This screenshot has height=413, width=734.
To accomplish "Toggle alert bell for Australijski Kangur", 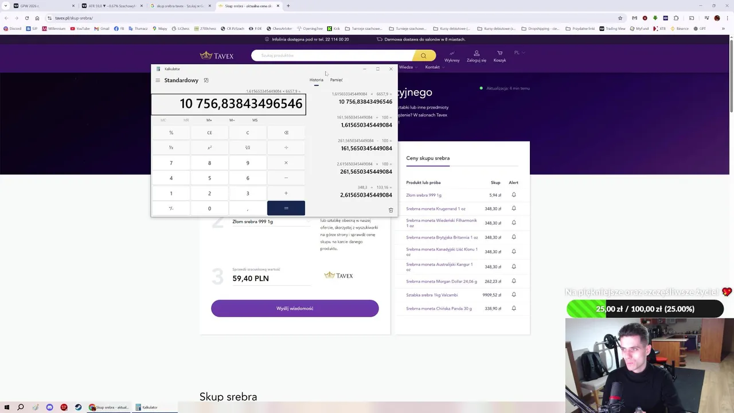I will tap(514, 266).
